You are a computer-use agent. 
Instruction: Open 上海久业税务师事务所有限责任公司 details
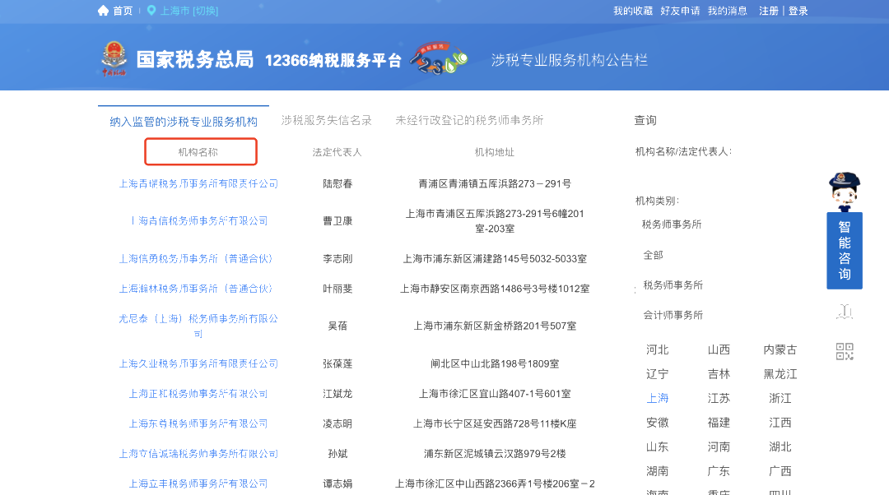click(x=198, y=362)
